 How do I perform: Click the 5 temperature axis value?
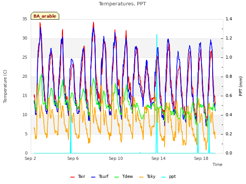coord(26,134)
